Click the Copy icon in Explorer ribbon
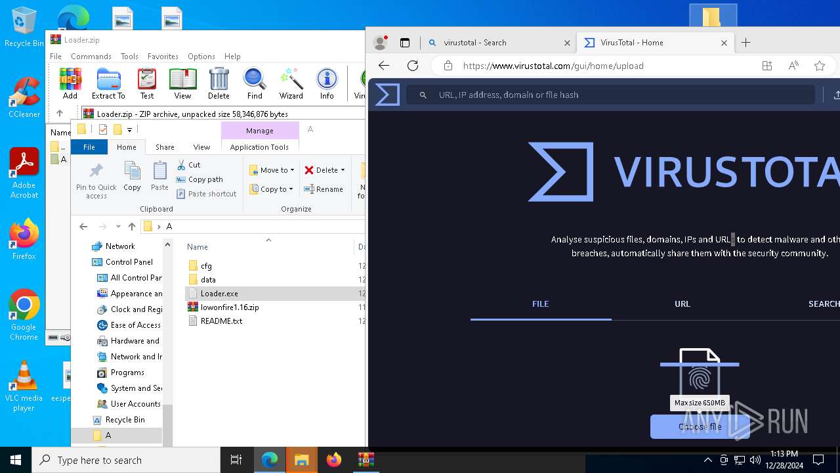The height and width of the screenshot is (473, 840). point(132,177)
